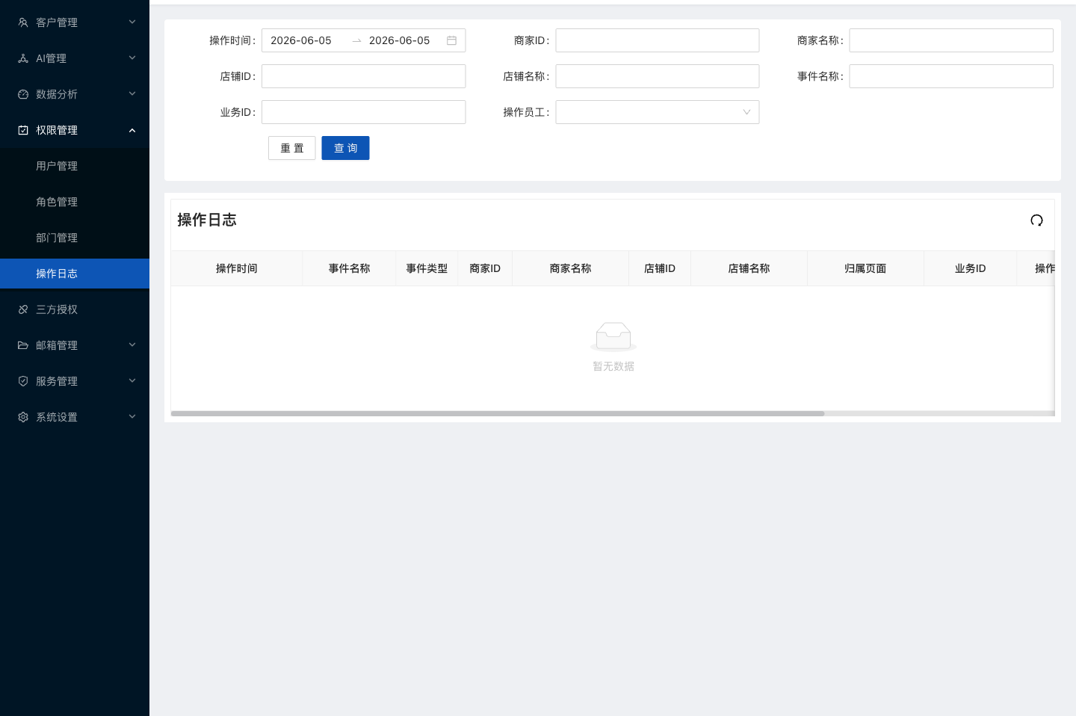Open 用户管理 submenu item

[x=75, y=166]
